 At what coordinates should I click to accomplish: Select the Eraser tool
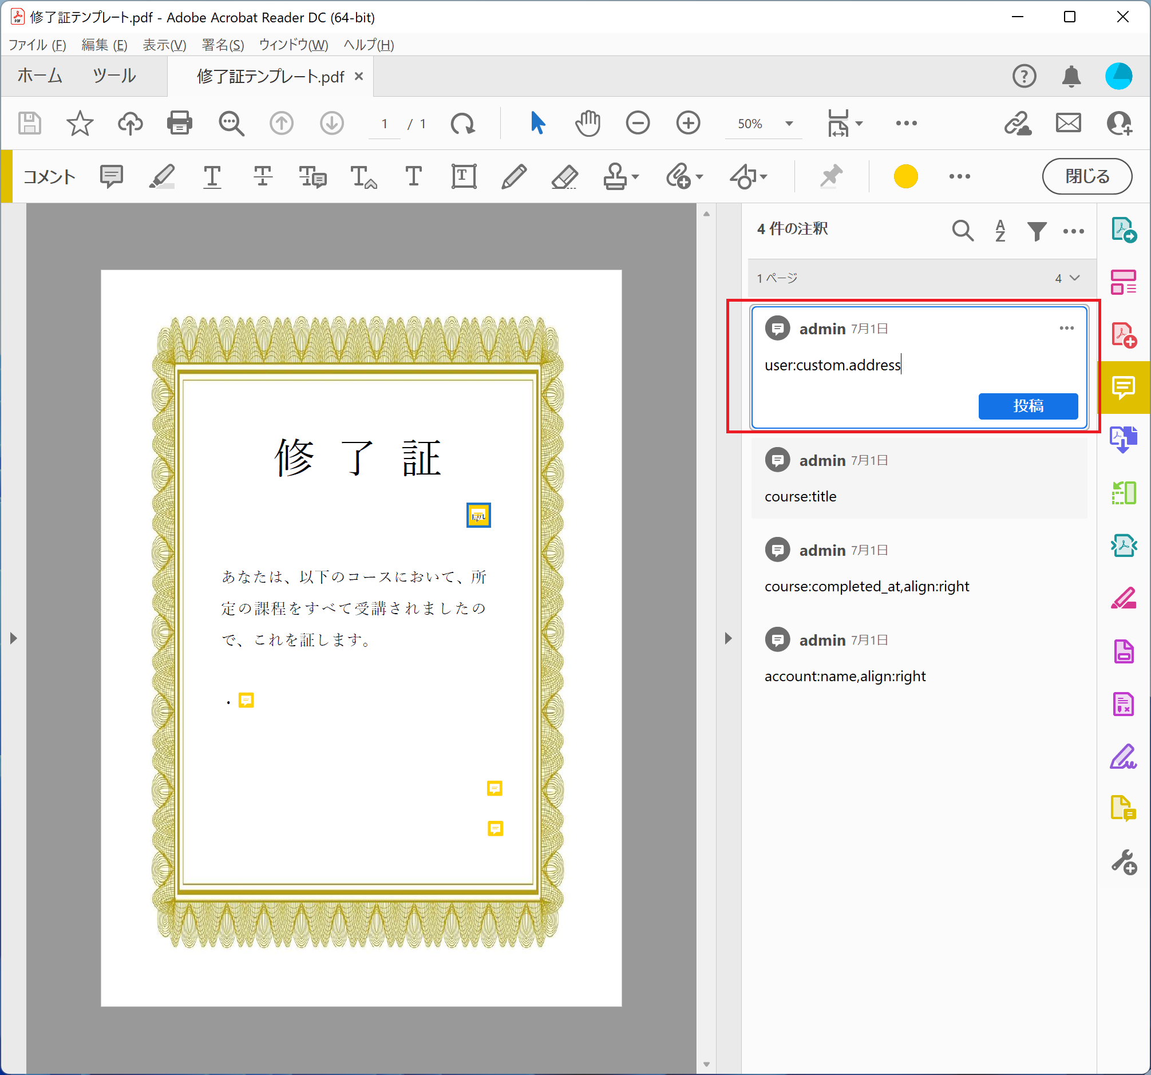[x=564, y=176]
